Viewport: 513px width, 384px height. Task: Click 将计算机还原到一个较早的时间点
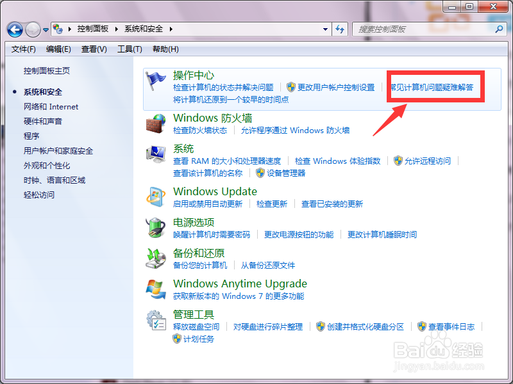pos(231,99)
